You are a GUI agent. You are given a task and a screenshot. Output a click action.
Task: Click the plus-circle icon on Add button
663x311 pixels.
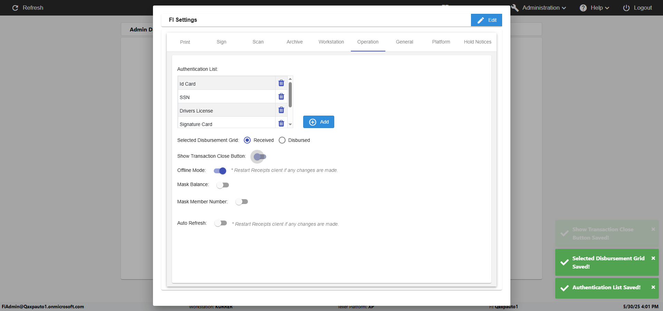click(x=313, y=122)
